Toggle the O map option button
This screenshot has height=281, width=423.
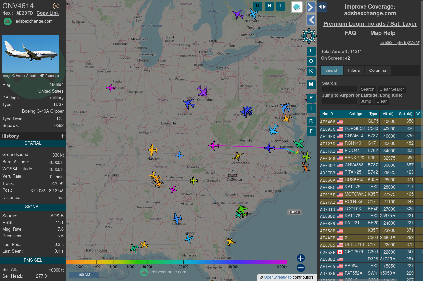coord(311,61)
